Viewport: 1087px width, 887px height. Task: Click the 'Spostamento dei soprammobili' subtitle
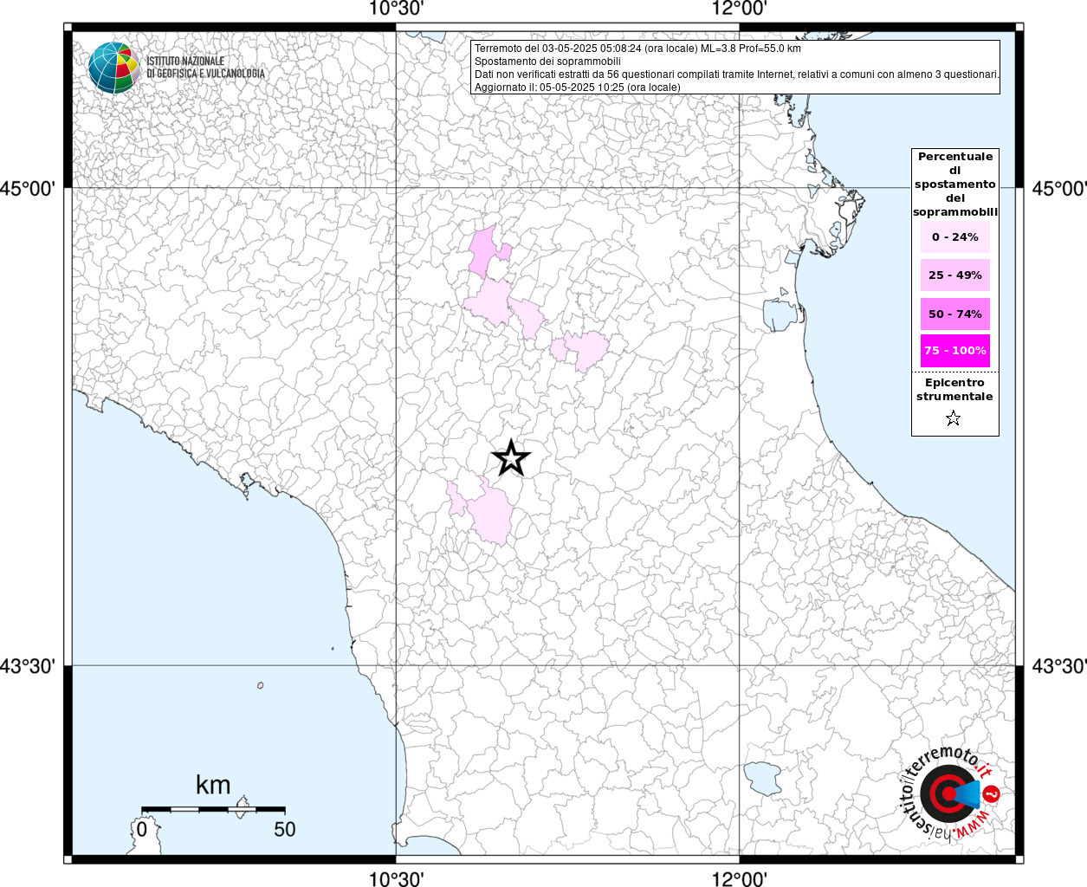(x=547, y=62)
